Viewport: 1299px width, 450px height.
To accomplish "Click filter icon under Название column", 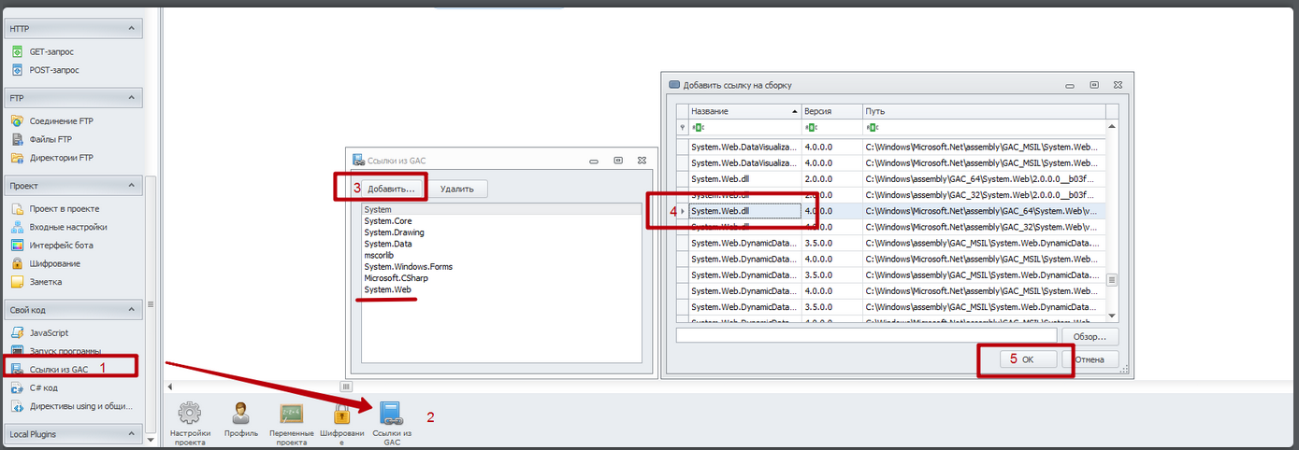I will point(698,127).
